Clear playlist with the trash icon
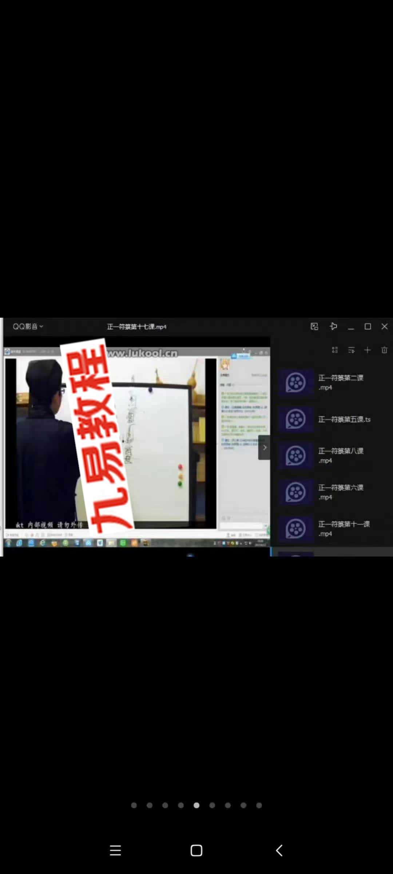 pyautogui.click(x=384, y=350)
